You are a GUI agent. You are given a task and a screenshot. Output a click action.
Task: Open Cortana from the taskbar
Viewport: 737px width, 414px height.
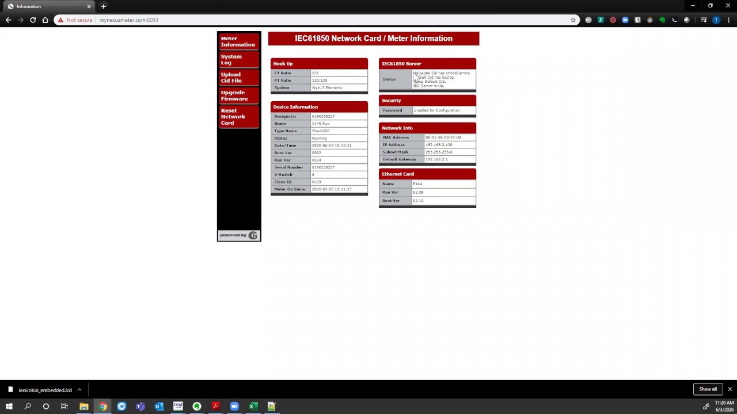[46, 407]
